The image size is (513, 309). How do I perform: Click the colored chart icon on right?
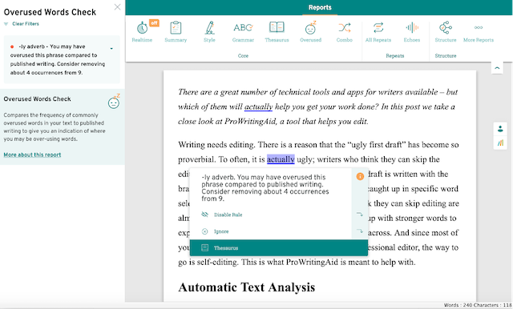[x=500, y=143]
